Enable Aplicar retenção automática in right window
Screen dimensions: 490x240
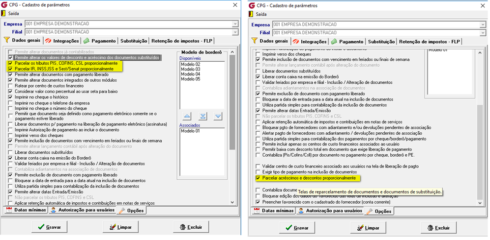click(x=258, y=121)
